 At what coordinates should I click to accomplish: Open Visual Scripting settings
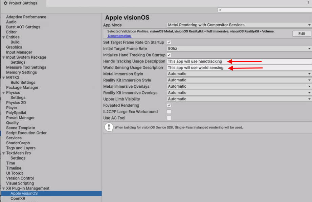click(x=20, y=183)
